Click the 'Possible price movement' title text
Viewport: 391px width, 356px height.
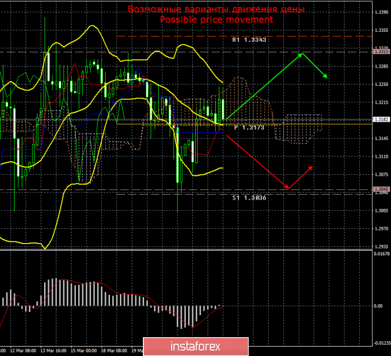pos(216,19)
